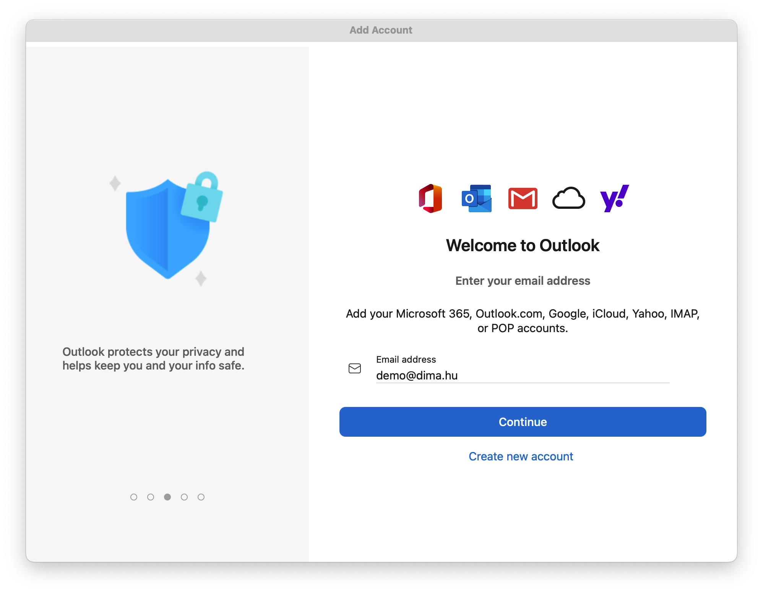Click the Outlook protects your privacy caption
The image size is (763, 594).
click(153, 358)
